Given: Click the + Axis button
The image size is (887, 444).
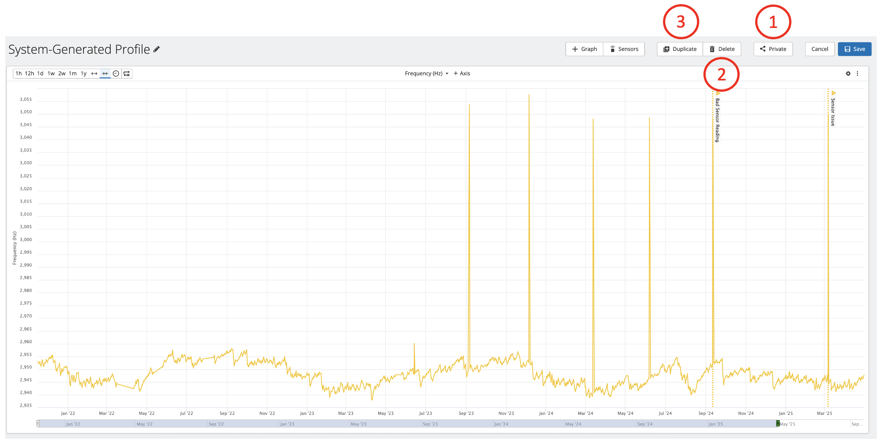Looking at the screenshot, I should tap(462, 74).
